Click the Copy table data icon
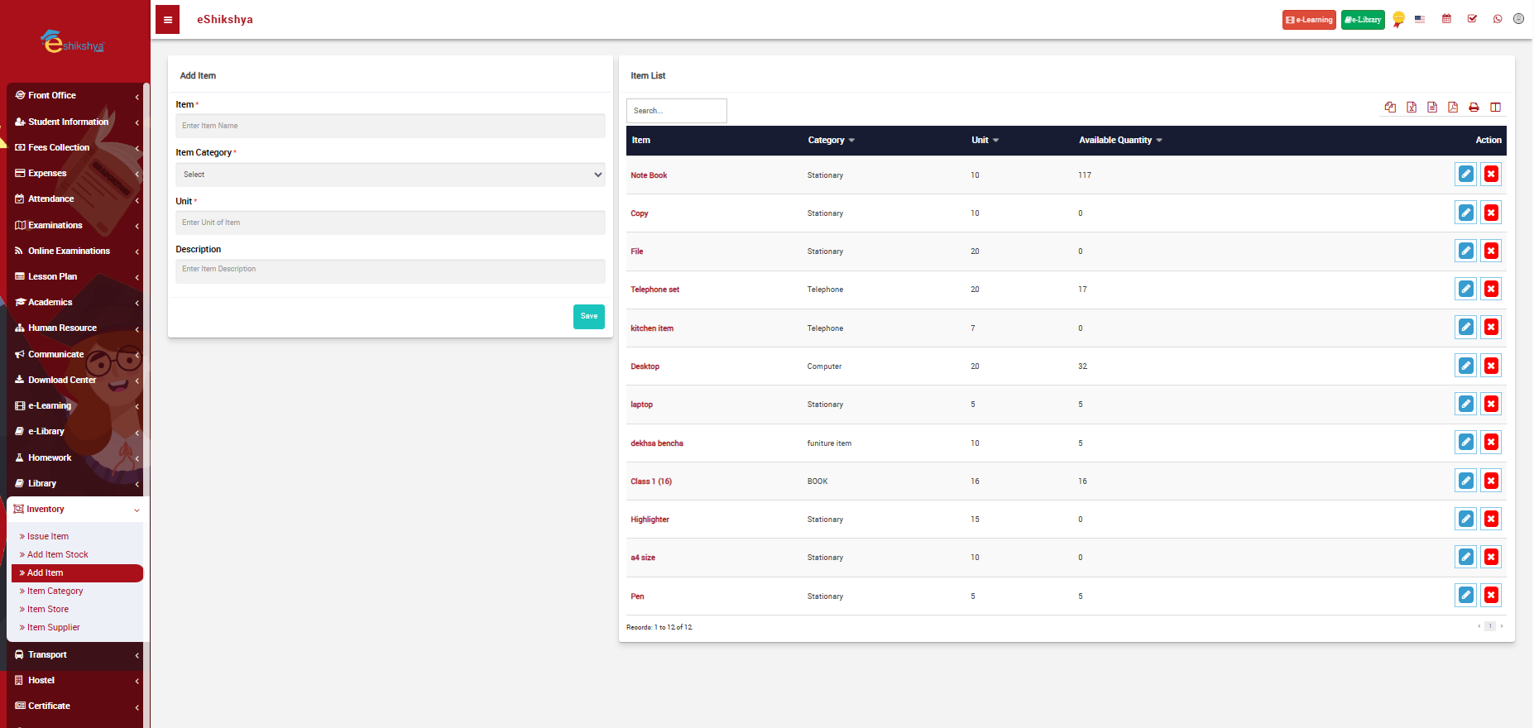This screenshot has width=1534, height=728. [1390, 108]
